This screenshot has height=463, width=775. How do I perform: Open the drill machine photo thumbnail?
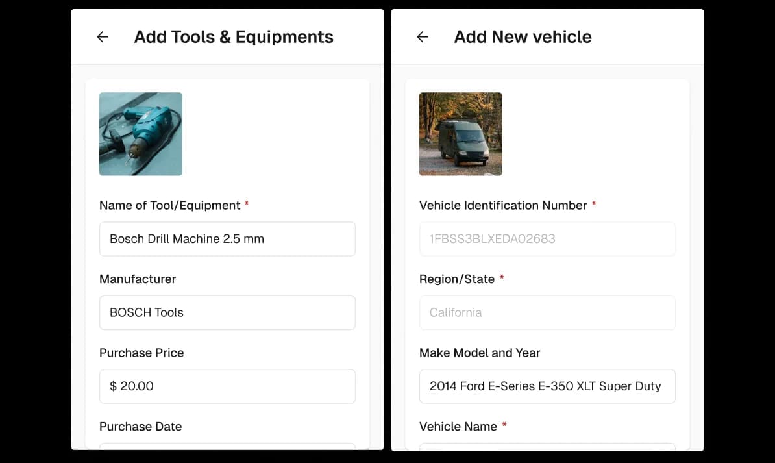coord(140,134)
